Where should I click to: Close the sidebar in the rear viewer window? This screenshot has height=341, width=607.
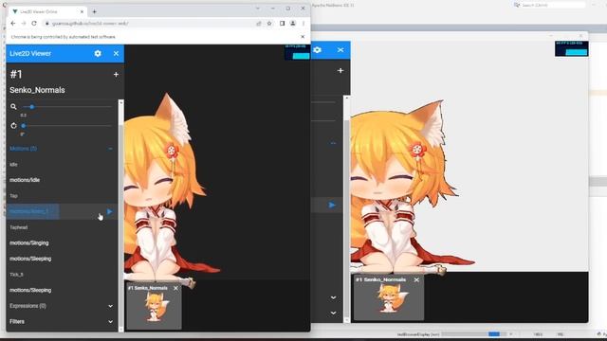point(340,50)
